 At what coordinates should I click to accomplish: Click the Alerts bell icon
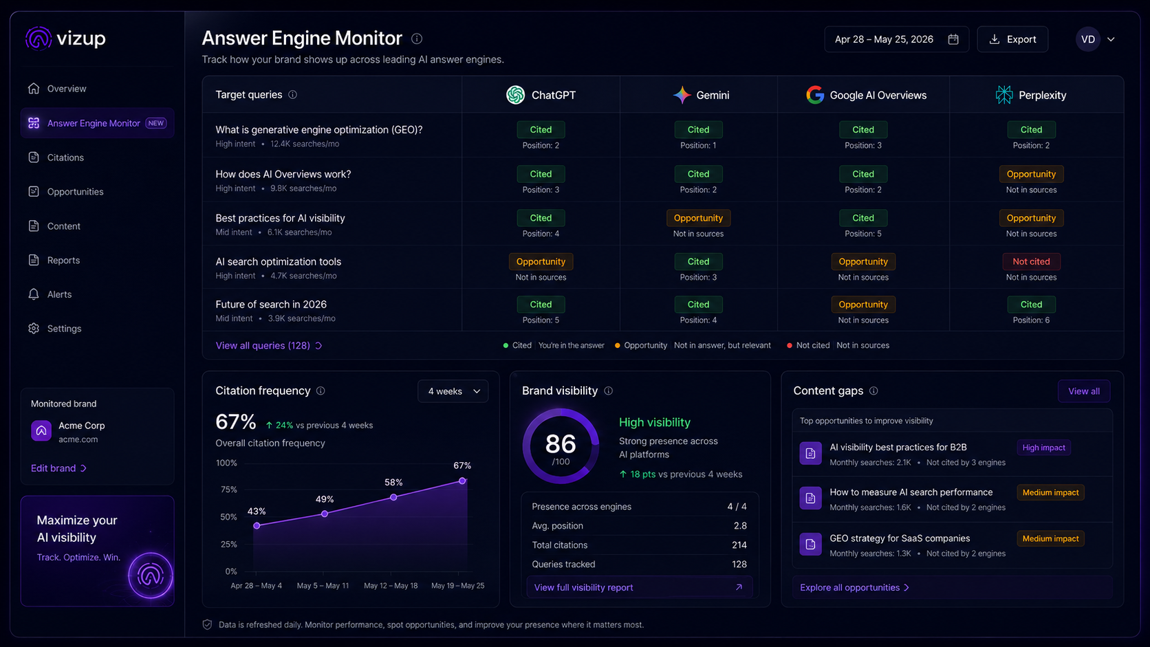coord(34,294)
